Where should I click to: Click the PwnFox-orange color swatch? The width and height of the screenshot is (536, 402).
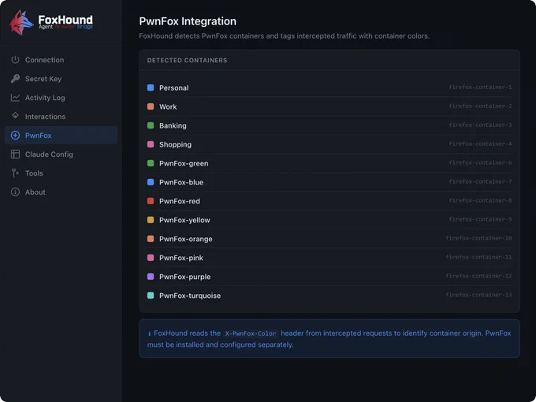click(x=151, y=239)
